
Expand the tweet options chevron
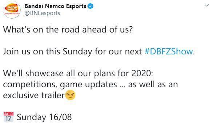pos(207,5)
